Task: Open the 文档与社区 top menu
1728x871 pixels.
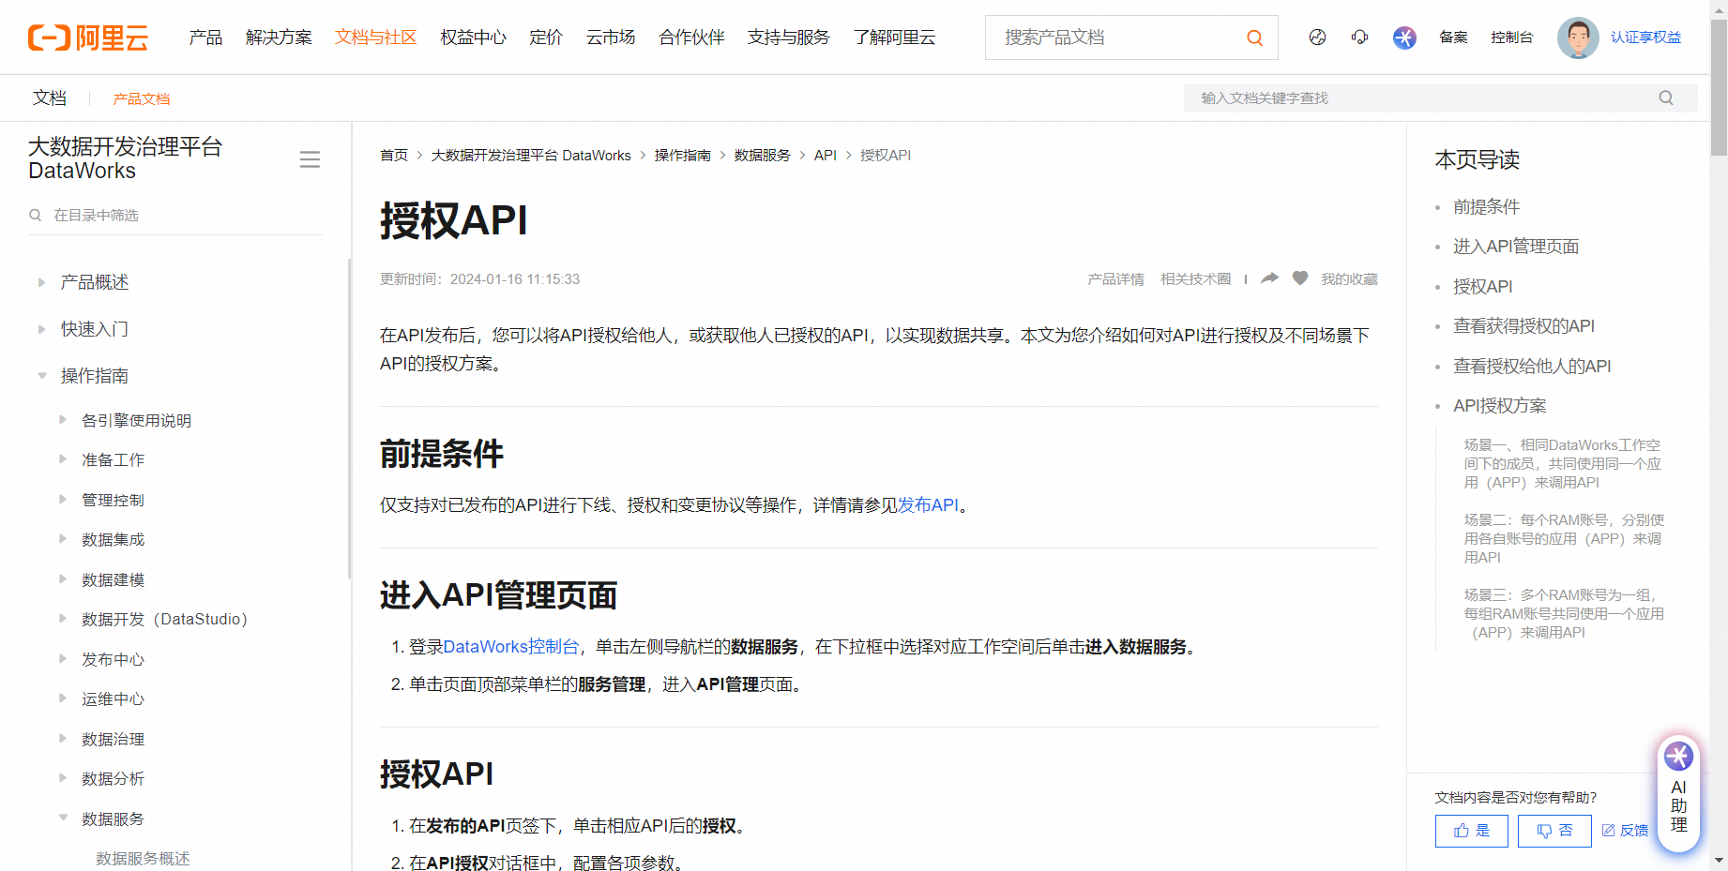Action: pyautogui.click(x=376, y=38)
